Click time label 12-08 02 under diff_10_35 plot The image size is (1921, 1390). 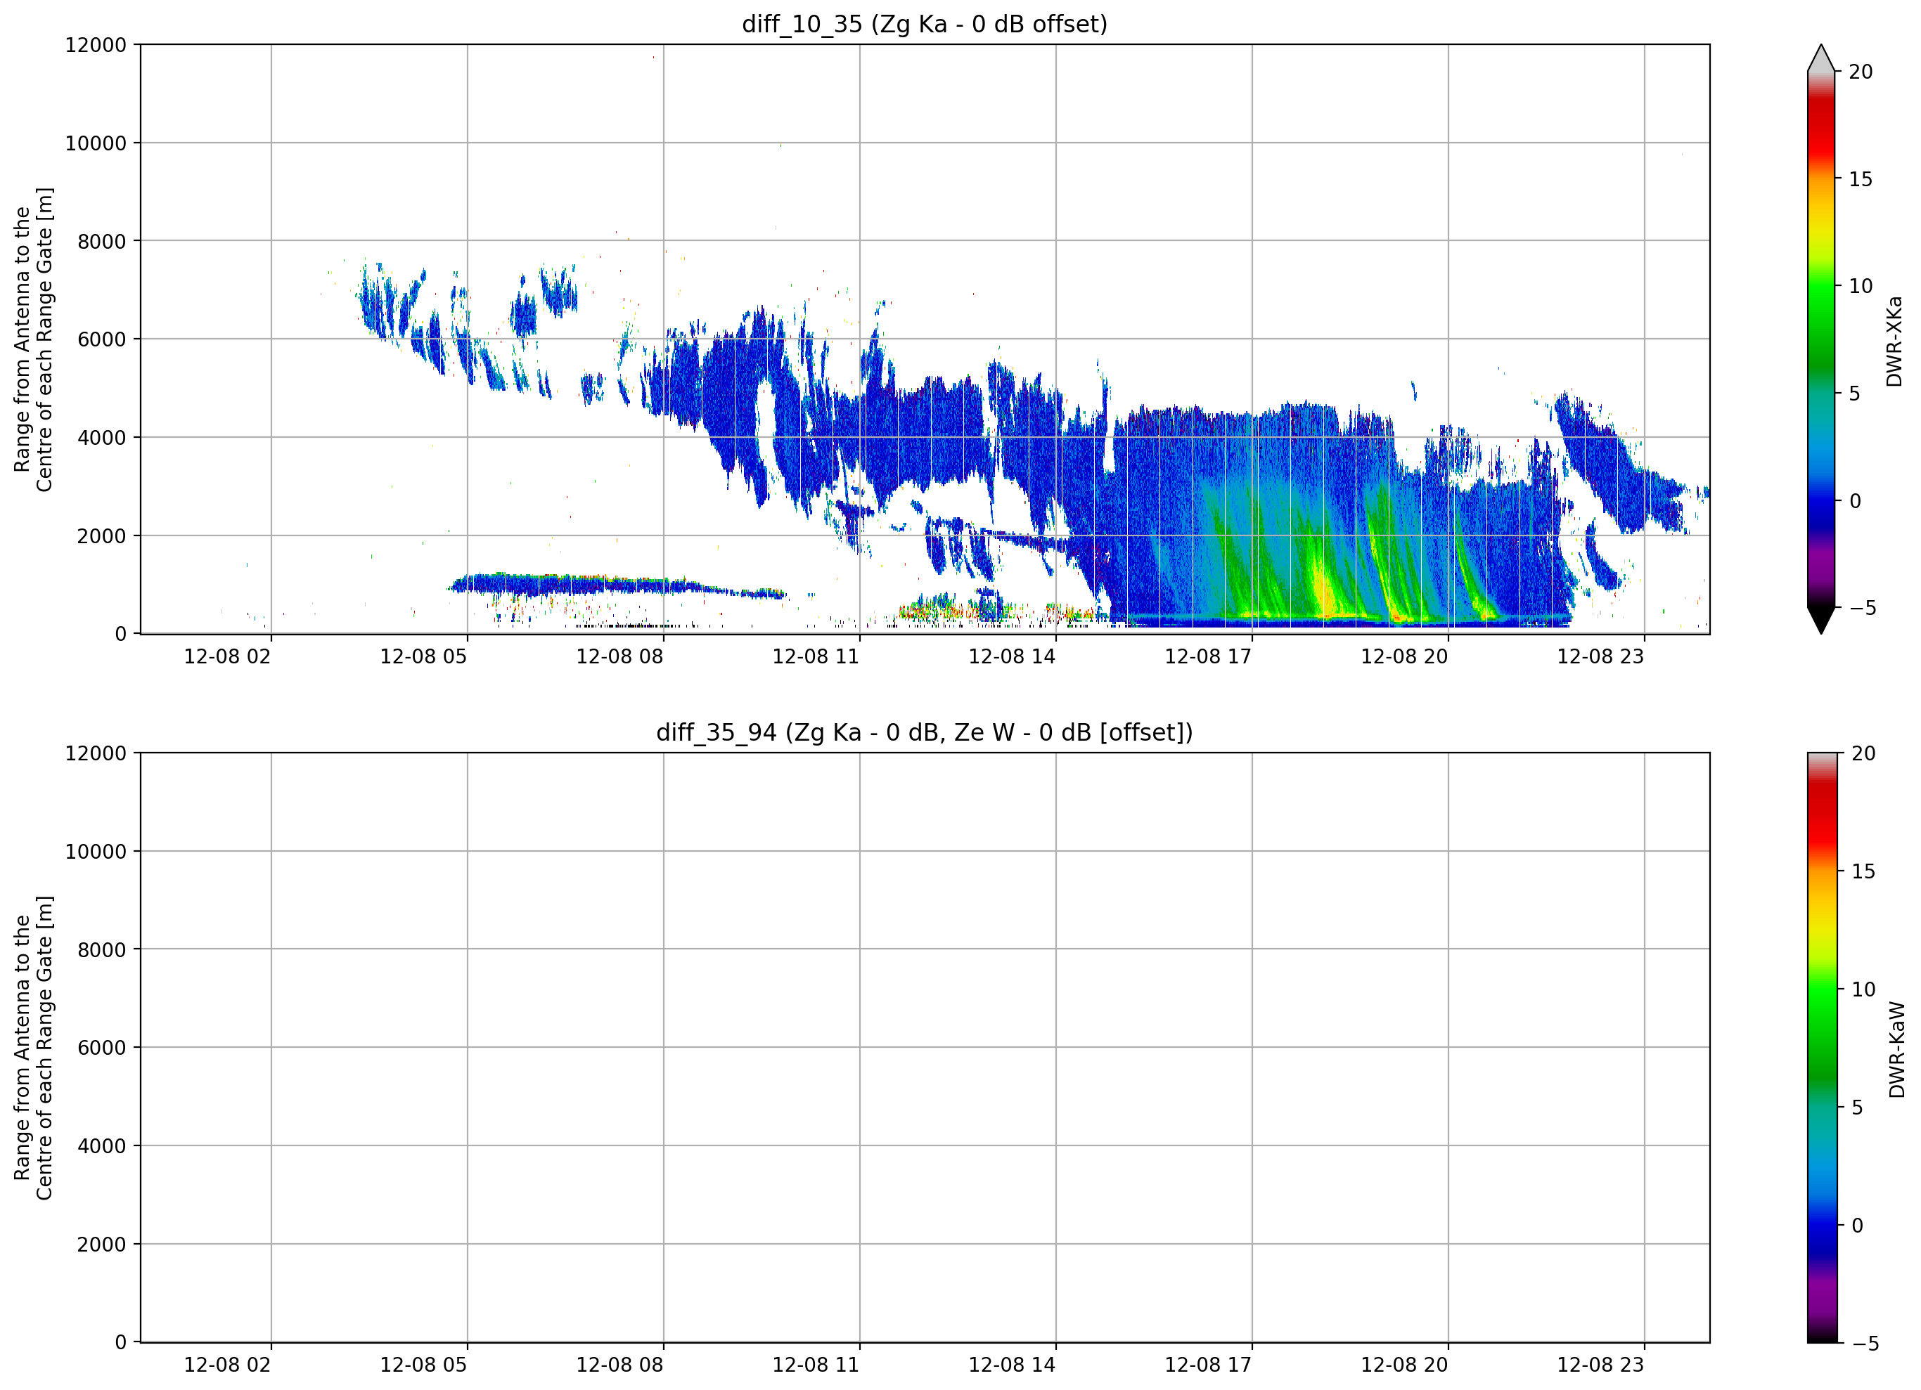click(227, 657)
